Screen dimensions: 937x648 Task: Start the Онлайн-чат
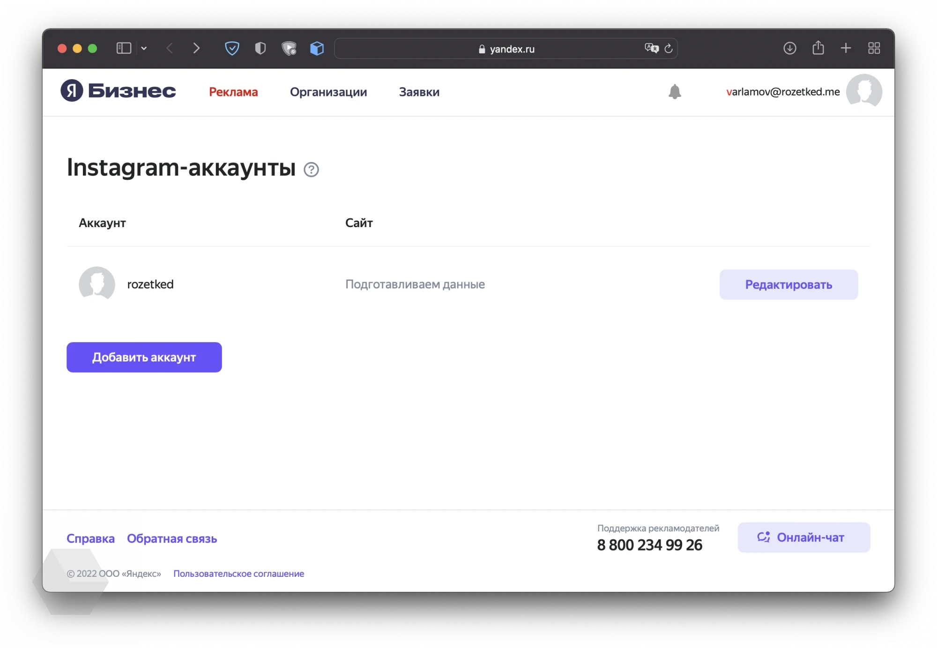point(804,538)
